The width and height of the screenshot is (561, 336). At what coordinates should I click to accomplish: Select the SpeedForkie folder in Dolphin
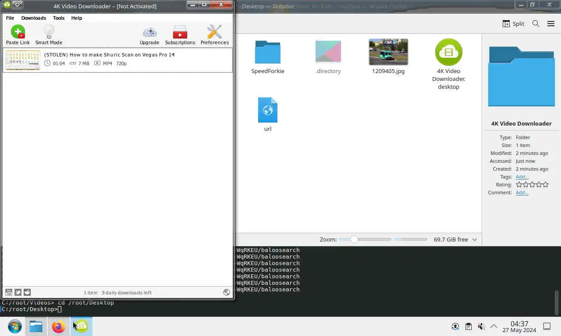pos(268,57)
